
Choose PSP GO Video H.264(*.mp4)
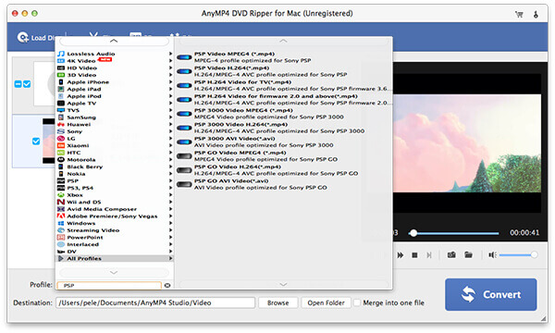click(x=284, y=170)
